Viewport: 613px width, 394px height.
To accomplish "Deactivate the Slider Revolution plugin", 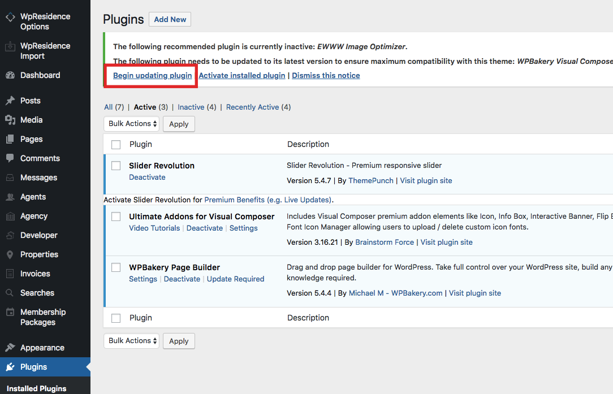I will (x=148, y=177).
